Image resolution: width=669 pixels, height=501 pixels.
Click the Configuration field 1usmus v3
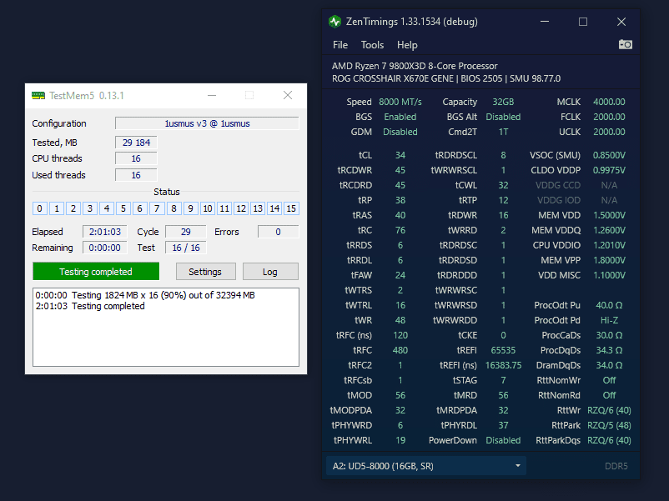click(207, 123)
